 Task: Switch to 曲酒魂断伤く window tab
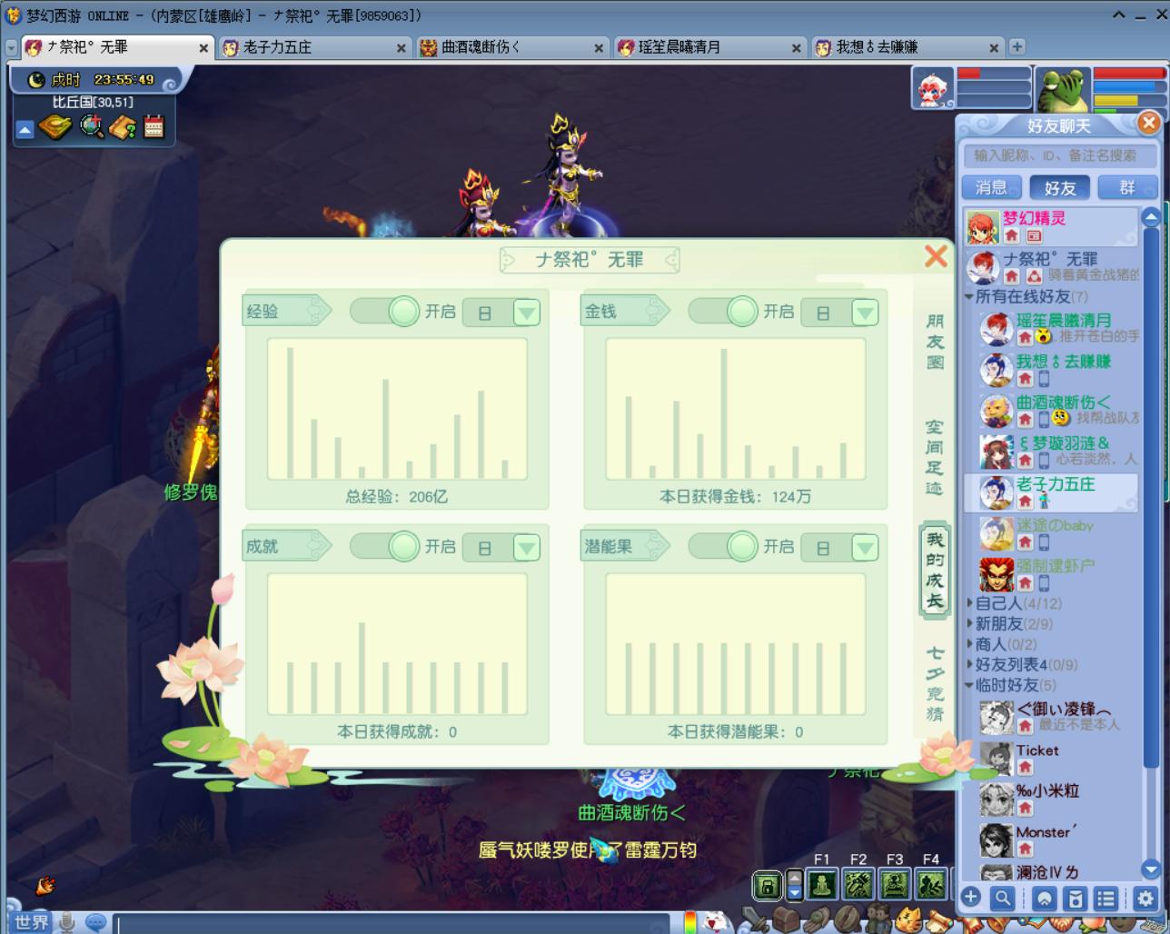[511, 47]
